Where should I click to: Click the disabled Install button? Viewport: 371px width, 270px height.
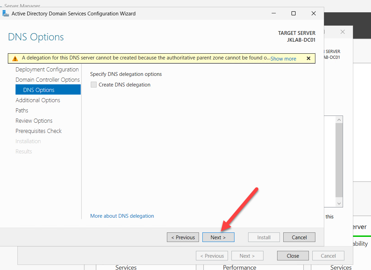point(264,237)
